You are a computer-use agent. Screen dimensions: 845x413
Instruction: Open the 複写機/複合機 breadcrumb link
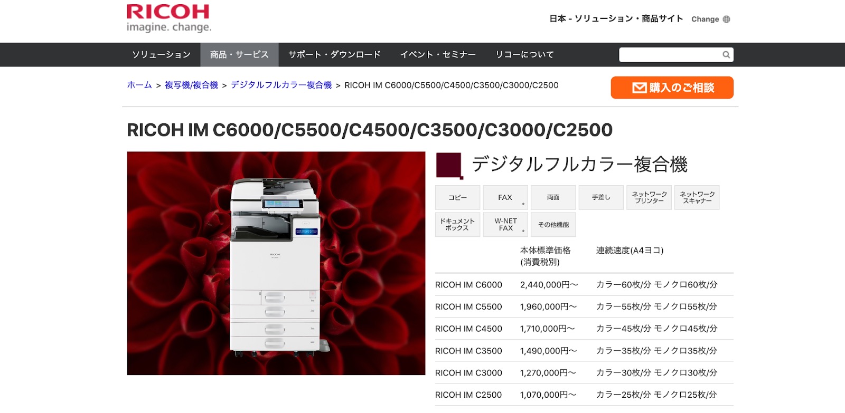(191, 85)
